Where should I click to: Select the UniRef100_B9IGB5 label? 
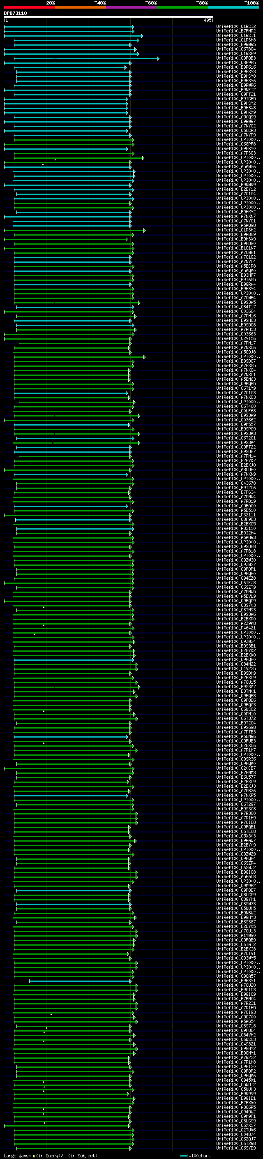[x=236, y=99]
